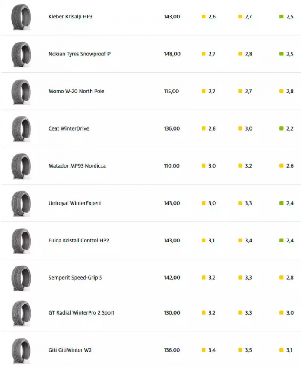Click the green 2,5 rating marker for Kleber
This screenshot has height=367, width=301.
282,17
